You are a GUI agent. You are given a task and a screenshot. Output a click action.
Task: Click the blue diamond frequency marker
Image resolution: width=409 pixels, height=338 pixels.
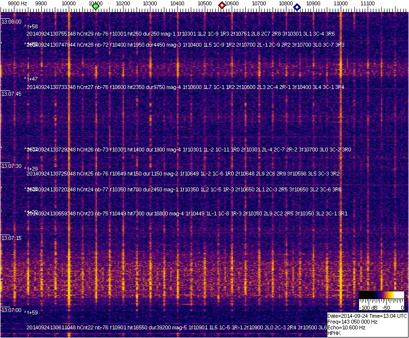click(297, 7)
